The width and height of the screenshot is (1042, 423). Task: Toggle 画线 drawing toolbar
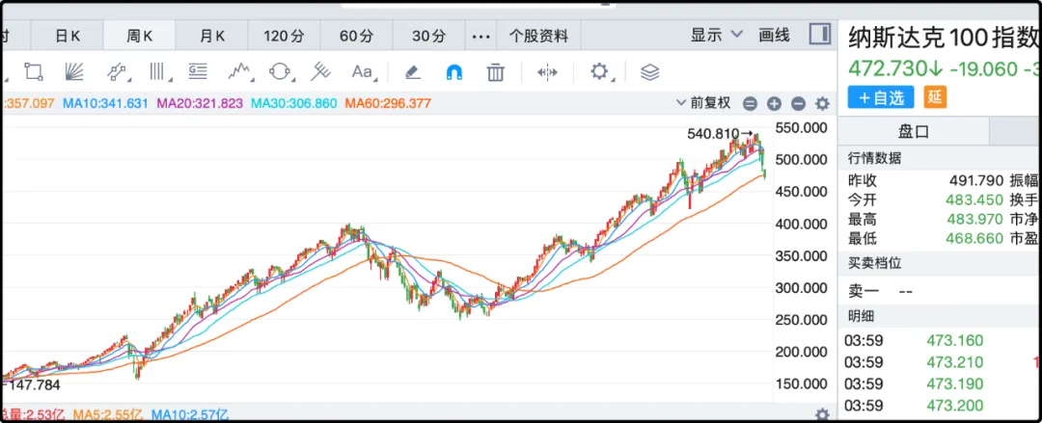pyautogui.click(x=774, y=35)
